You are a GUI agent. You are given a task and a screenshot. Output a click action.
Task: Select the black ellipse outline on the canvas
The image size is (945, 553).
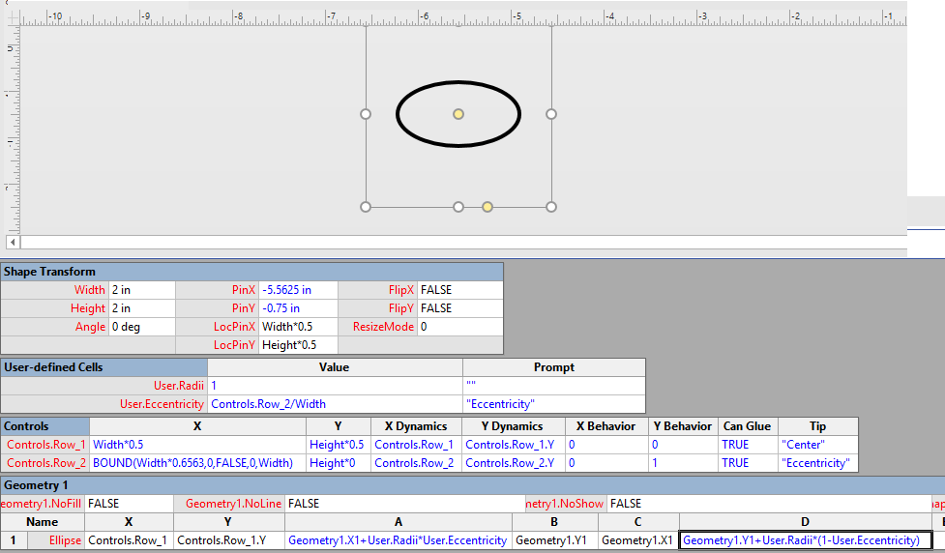click(399, 114)
